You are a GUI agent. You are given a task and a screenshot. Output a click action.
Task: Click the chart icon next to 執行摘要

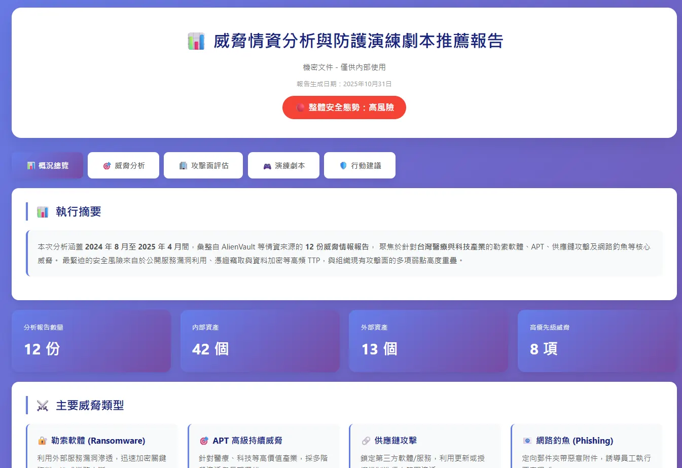coord(43,212)
